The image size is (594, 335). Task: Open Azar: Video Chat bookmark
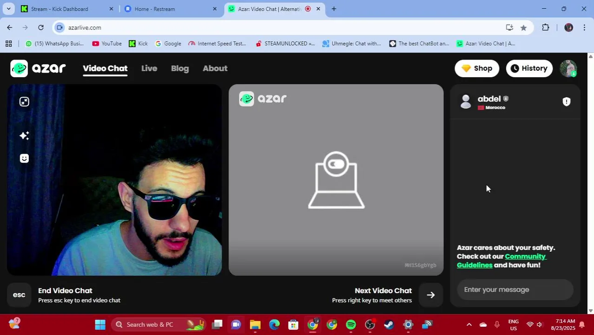(486, 43)
